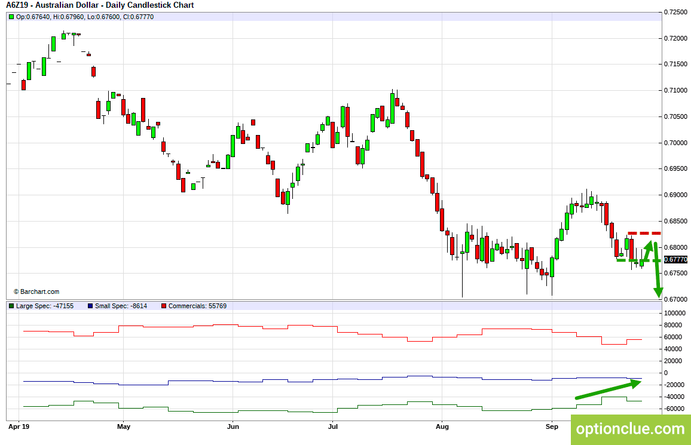Click the 0.72500 price axis label
Image resolution: width=691 pixels, height=445 pixels.
[x=675, y=13]
